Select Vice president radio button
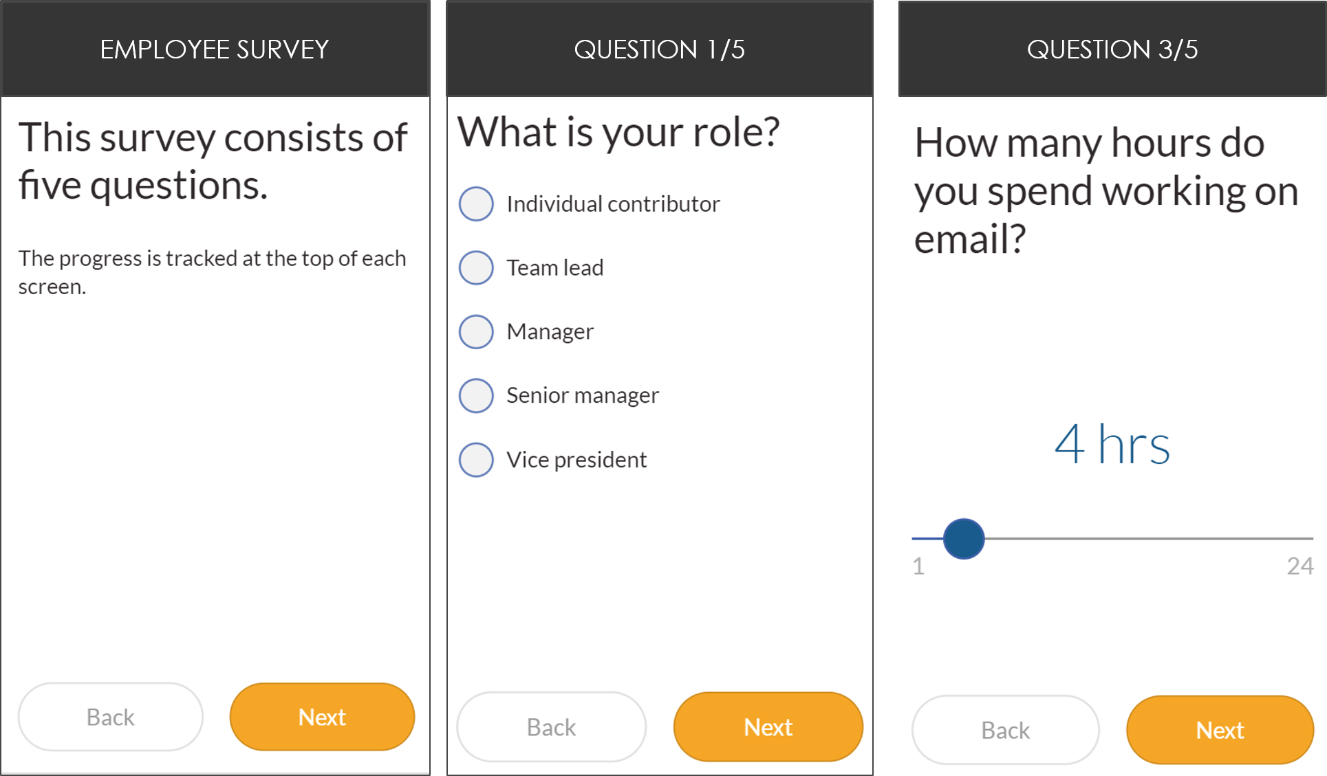1327x776 pixels. (x=477, y=457)
